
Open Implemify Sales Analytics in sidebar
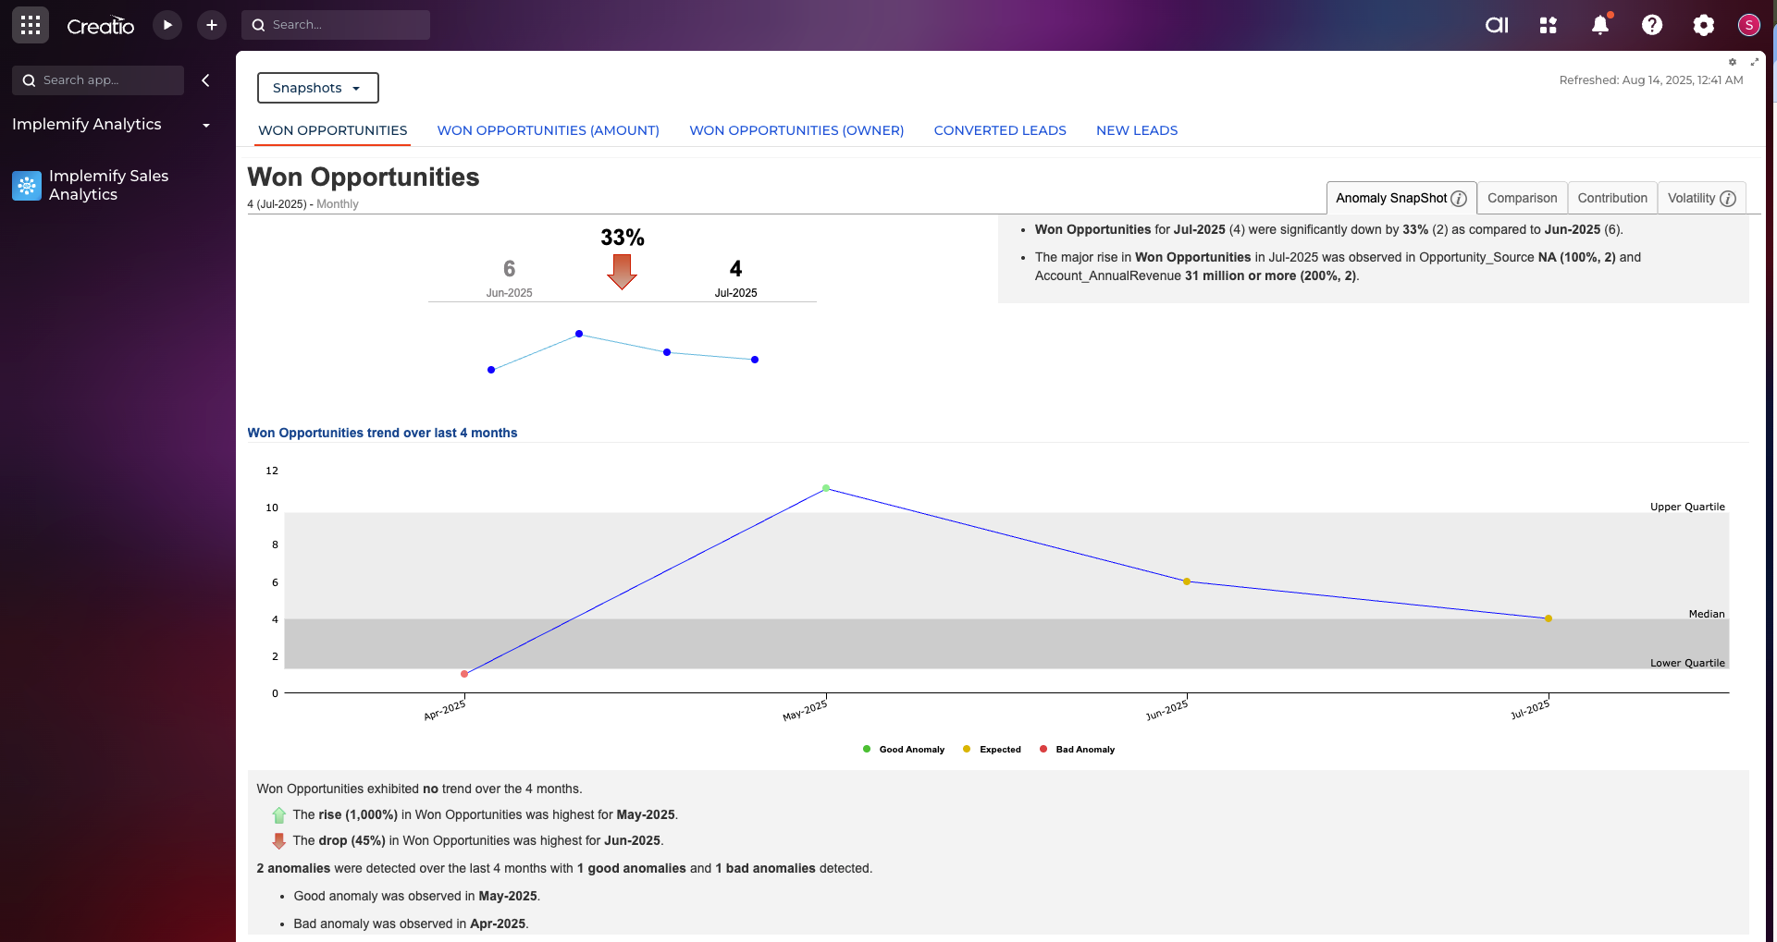(x=108, y=185)
